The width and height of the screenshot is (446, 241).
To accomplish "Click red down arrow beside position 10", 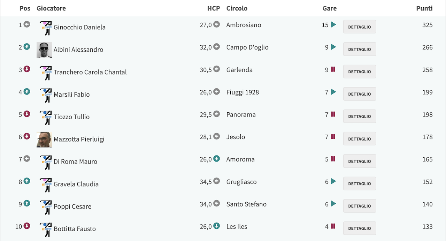I will [27, 226].
